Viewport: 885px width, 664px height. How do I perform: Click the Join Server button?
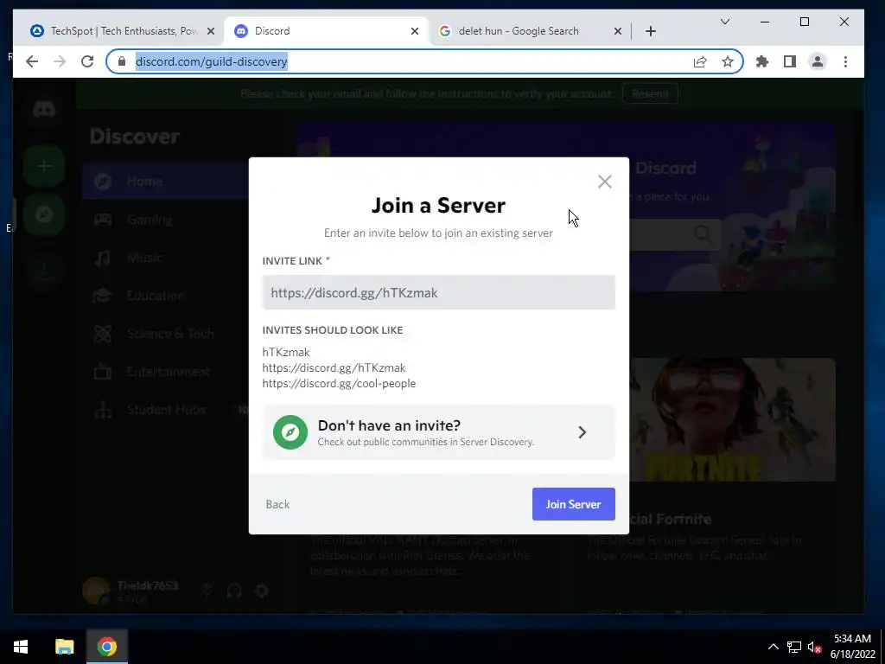[x=574, y=504]
